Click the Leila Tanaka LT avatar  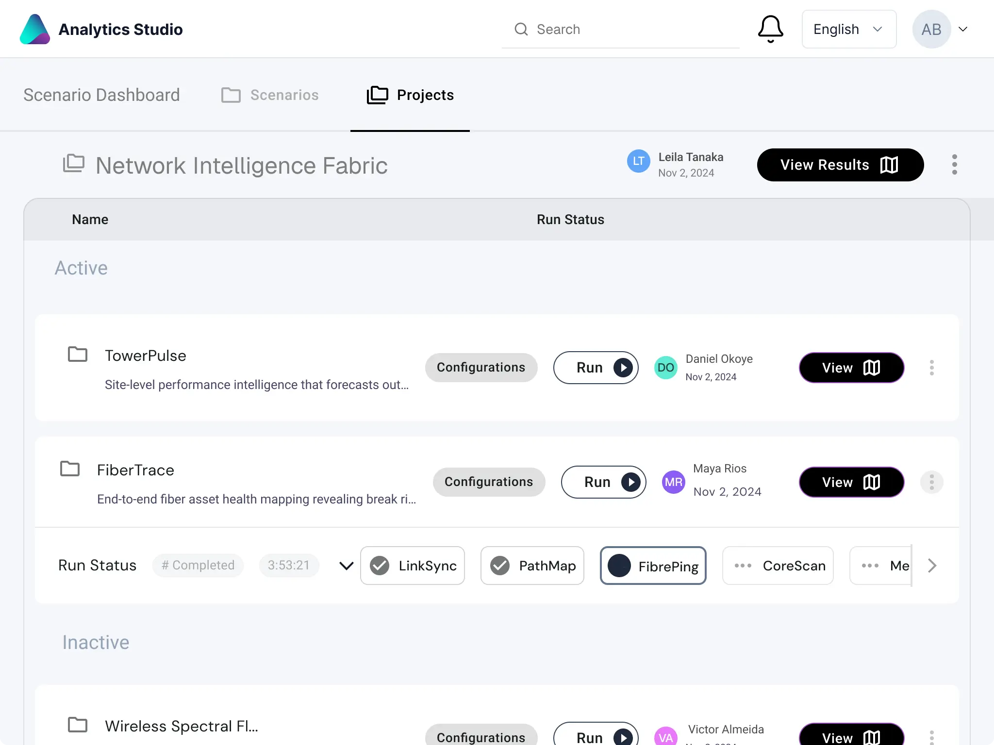click(x=638, y=161)
